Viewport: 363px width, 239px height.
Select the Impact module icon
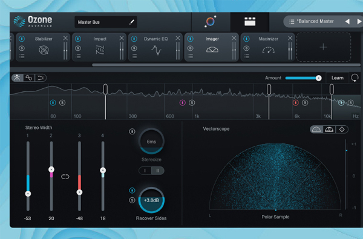pos(100,50)
